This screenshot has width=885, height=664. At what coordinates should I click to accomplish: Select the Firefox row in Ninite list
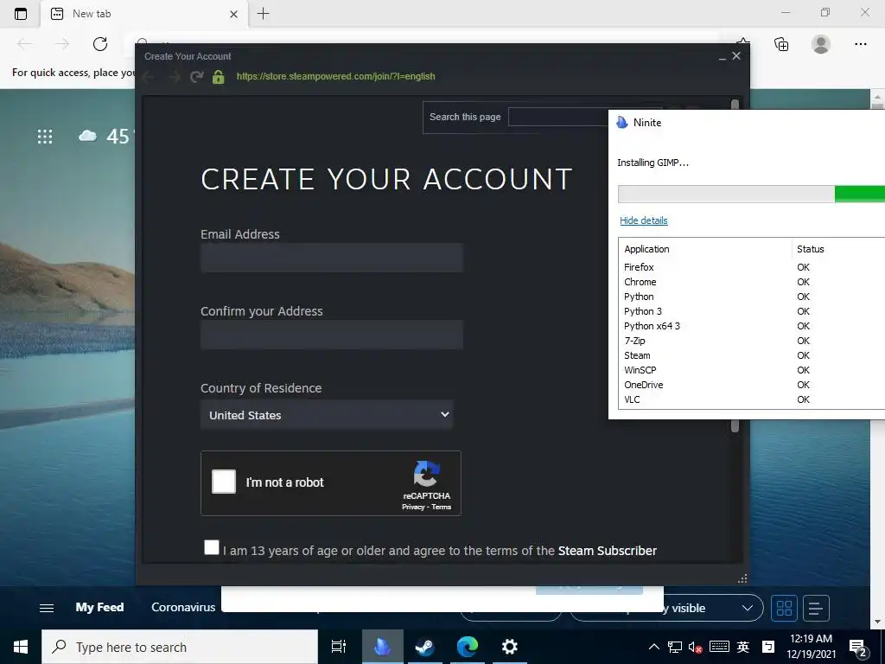coord(752,267)
